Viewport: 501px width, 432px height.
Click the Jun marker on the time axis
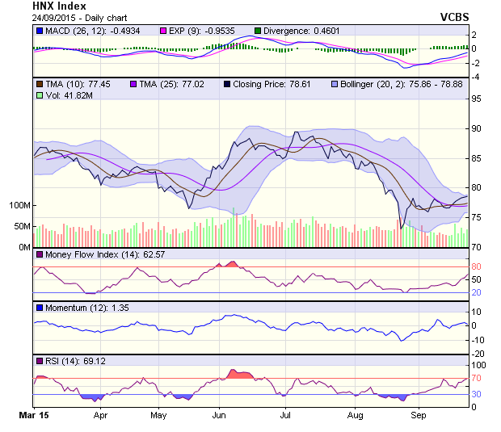click(218, 416)
